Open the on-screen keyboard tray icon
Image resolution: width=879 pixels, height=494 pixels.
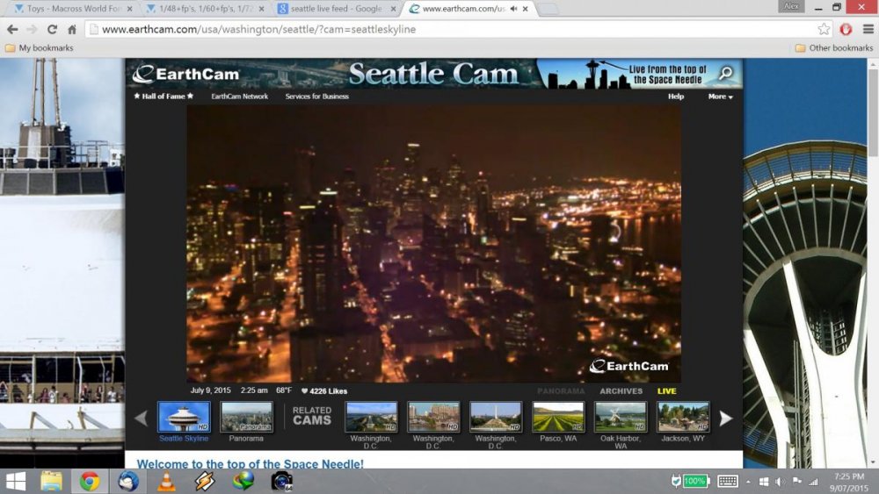tap(728, 481)
